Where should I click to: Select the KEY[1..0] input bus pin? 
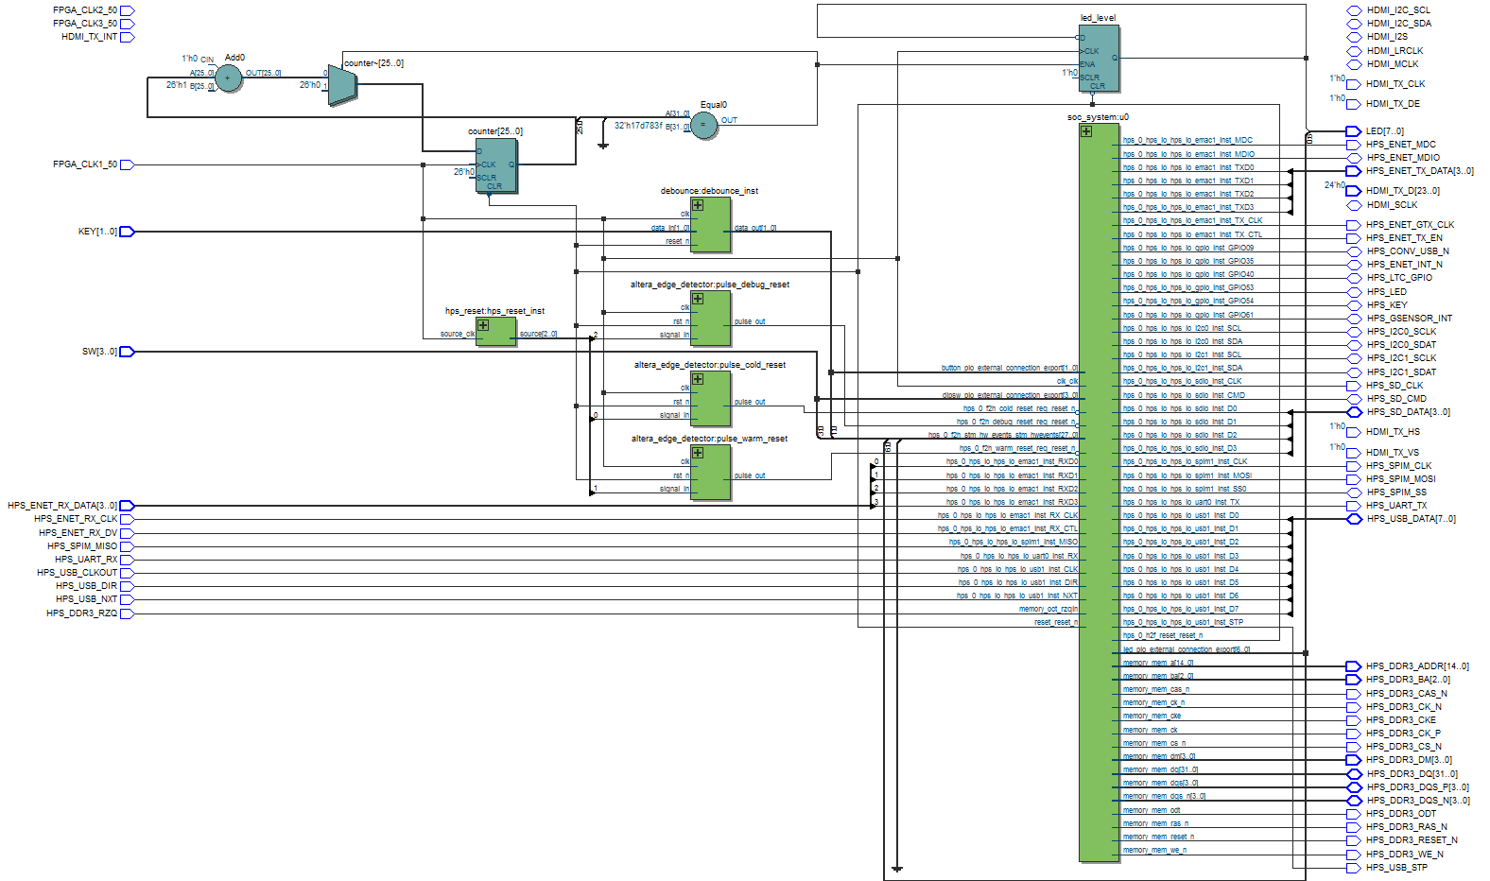coord(127,232)
